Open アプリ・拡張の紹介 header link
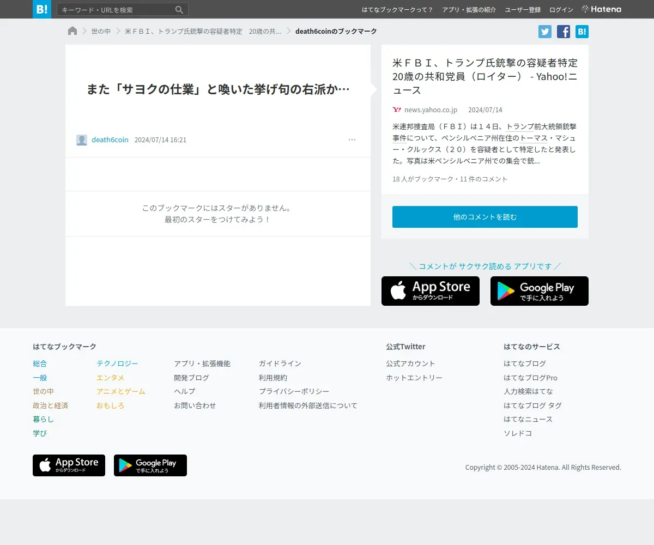Viewport: 654px width, 545px height. 469,10
